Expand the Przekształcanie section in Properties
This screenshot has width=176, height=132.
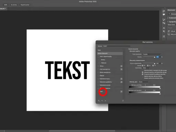(168, 18)
